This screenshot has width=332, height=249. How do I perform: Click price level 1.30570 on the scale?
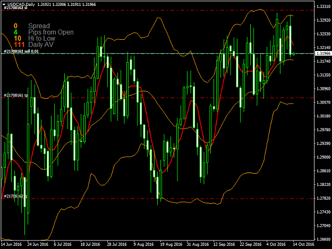coord(324,102)
